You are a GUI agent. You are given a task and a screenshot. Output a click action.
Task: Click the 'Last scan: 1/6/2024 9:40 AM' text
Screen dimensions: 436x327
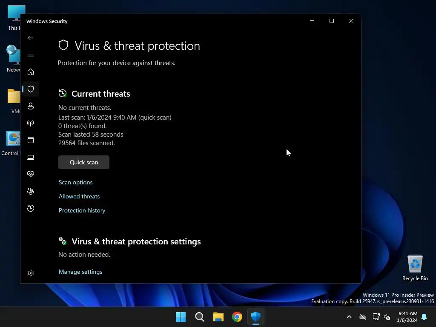coord(98,118)
